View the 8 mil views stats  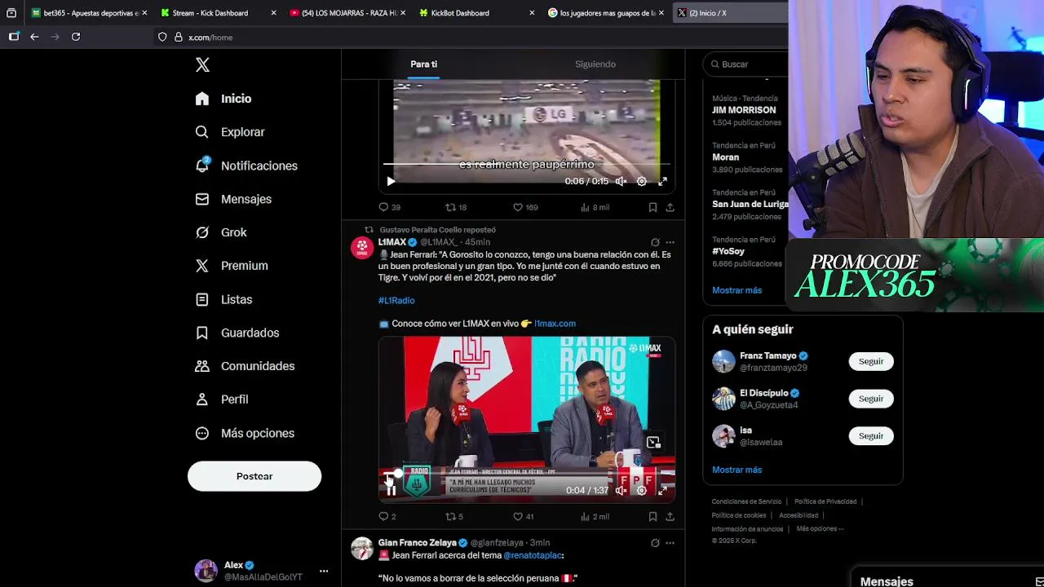[x=595, y=207]
